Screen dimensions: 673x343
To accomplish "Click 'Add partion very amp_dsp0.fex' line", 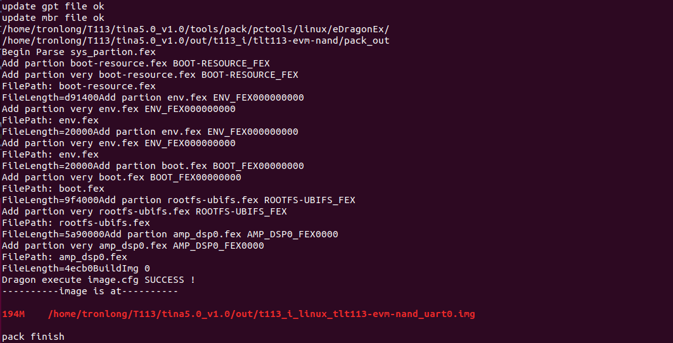I will pos(132,246).
